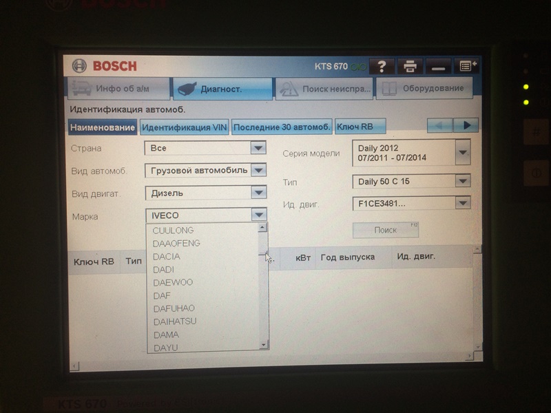Click the Поиск search button
This screenshot has height=413, width=551.
pos(386,230)
